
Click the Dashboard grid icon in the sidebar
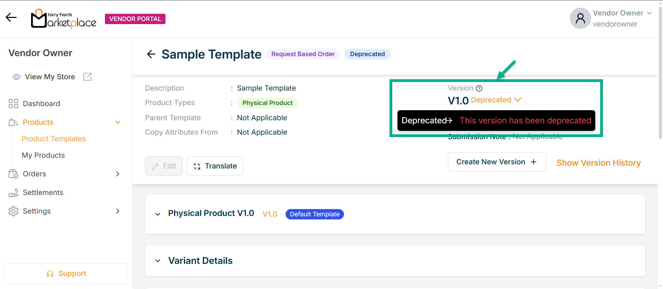(13, 104)
